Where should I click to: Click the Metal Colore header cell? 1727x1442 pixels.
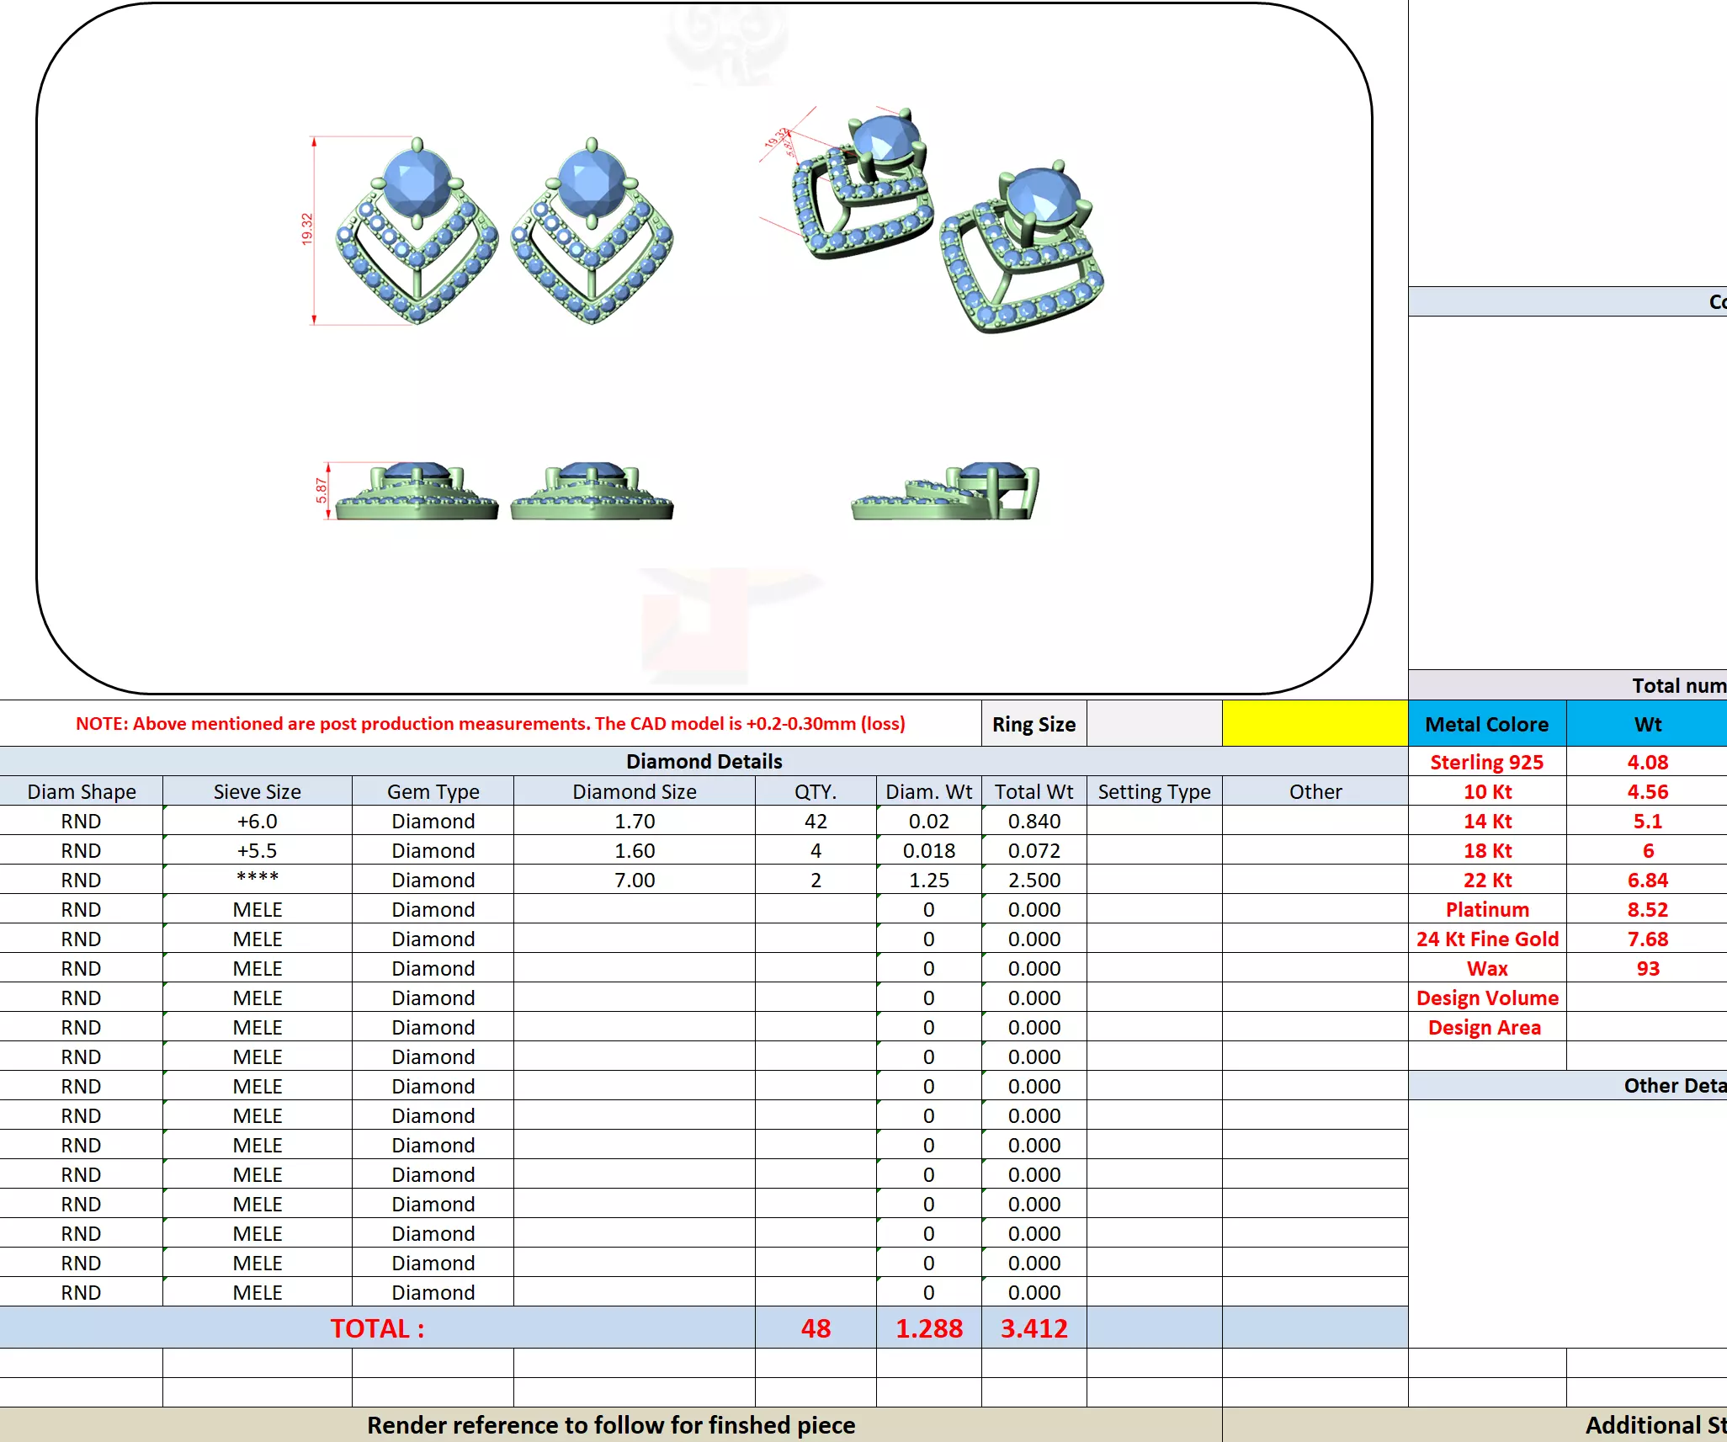[1486, 724]
